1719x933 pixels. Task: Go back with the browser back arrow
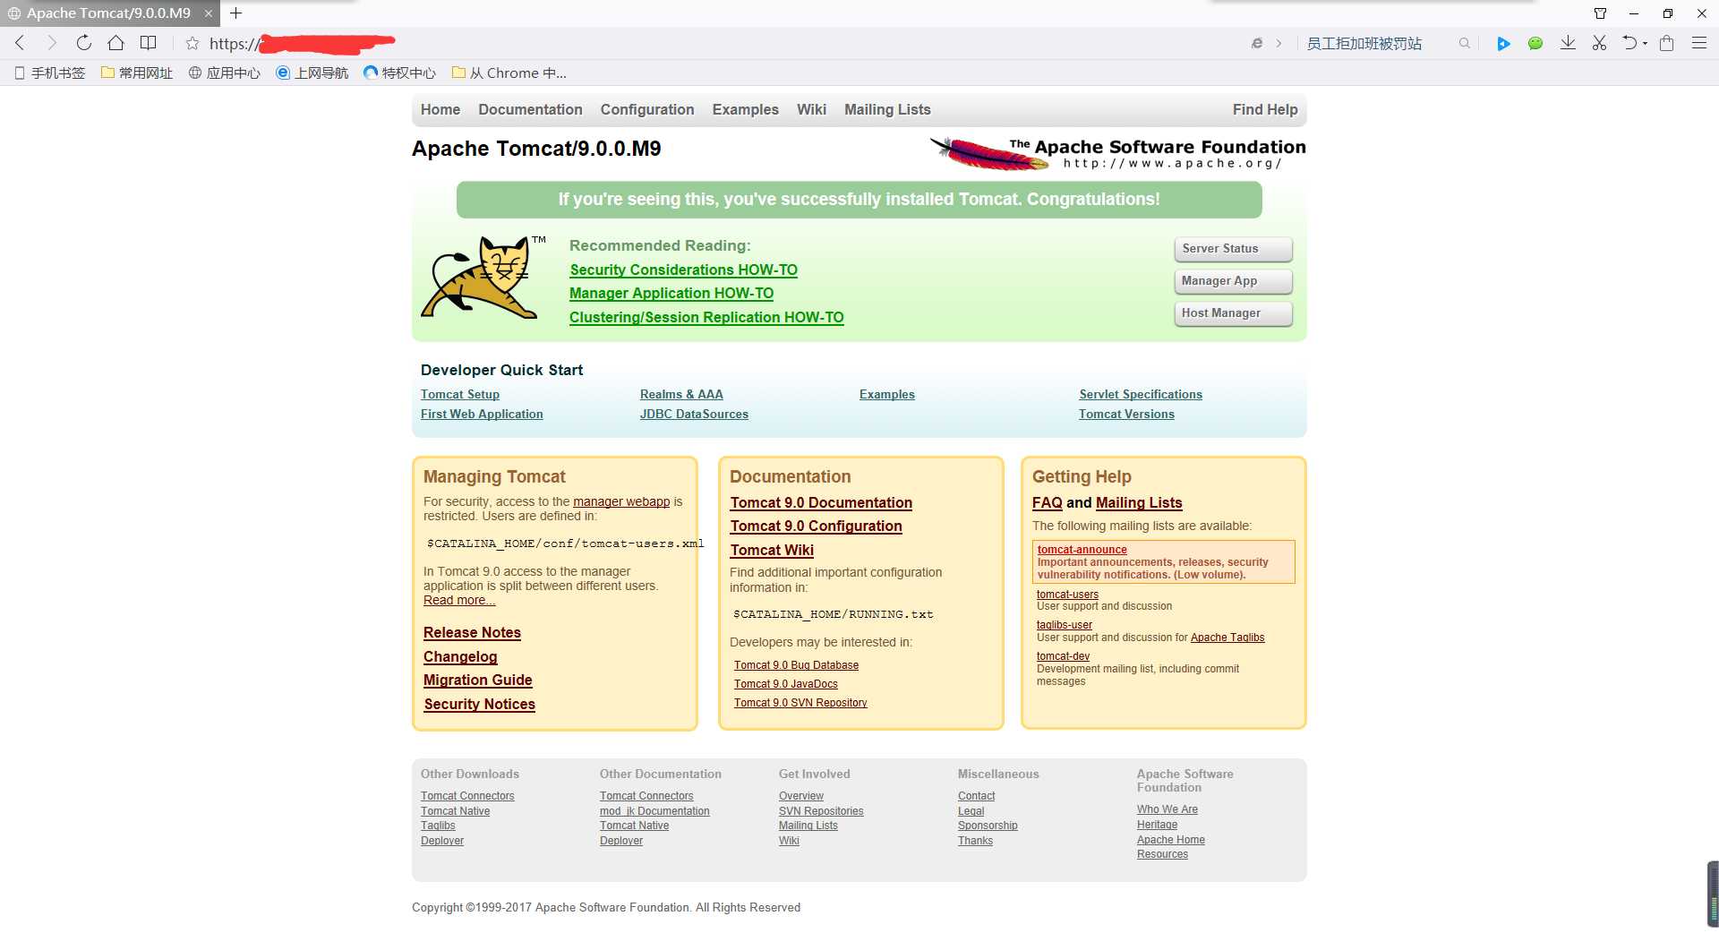20,43
